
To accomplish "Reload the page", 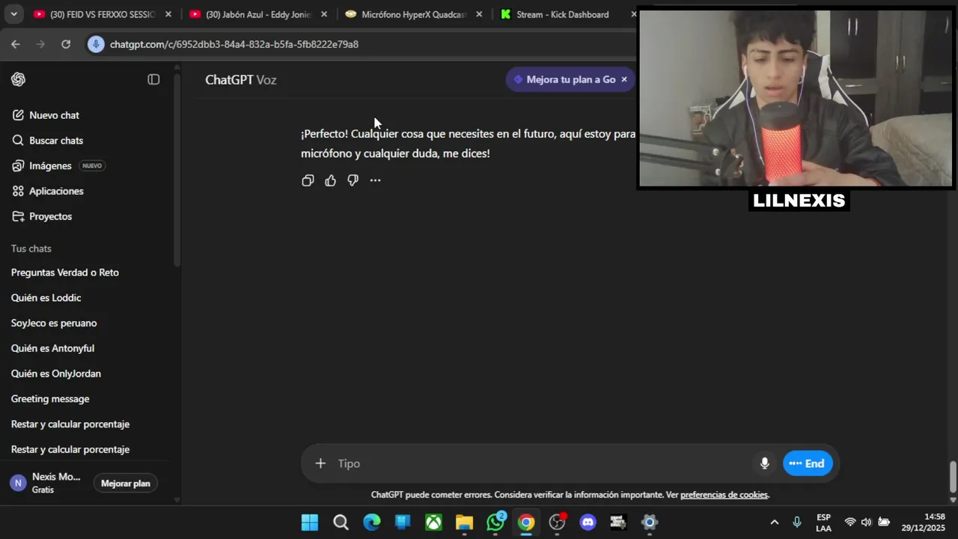I will tap(66, 44).
